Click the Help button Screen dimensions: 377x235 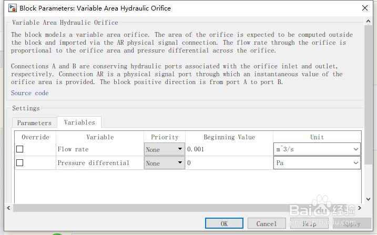coord(309,223)
